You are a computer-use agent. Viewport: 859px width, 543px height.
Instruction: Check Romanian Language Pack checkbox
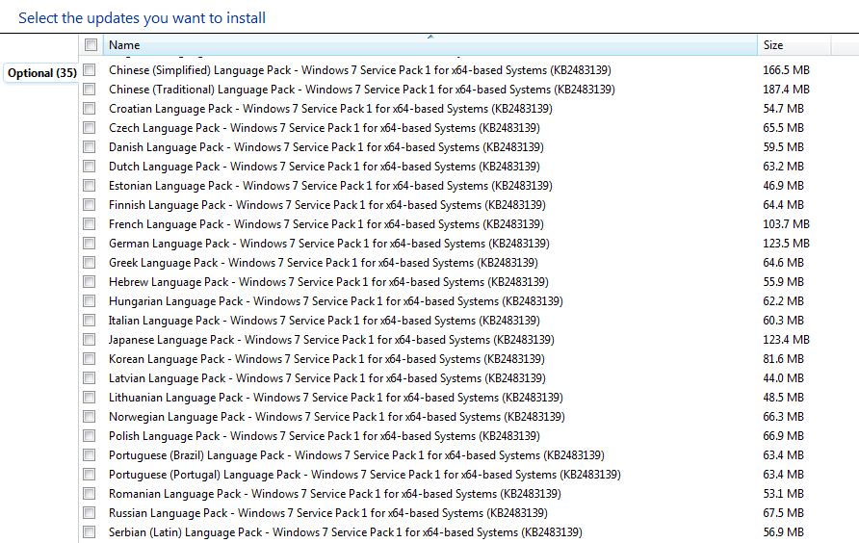coord(90,493)
